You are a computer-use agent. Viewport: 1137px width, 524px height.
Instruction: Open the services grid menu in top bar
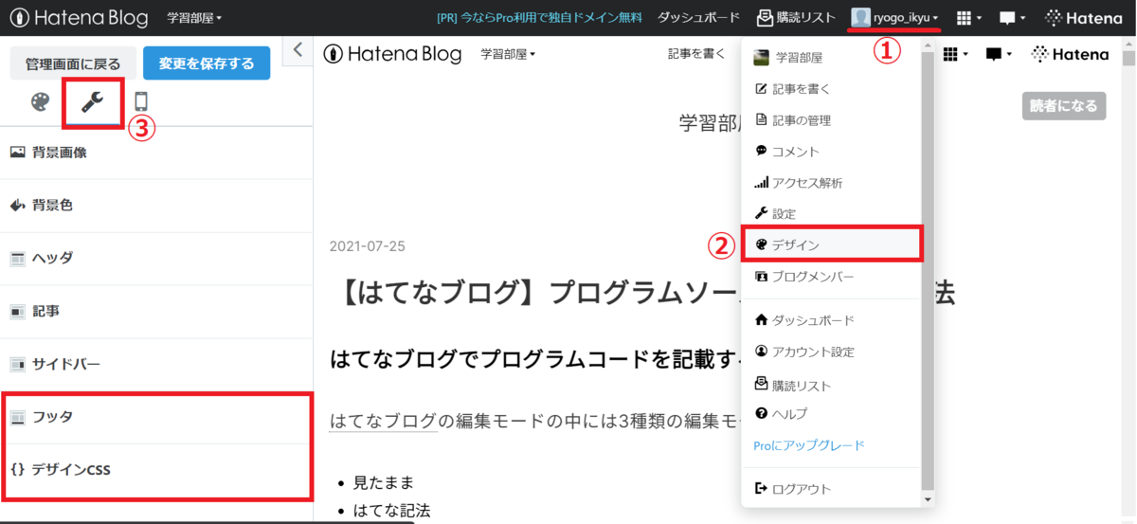(x=968, y=18)
